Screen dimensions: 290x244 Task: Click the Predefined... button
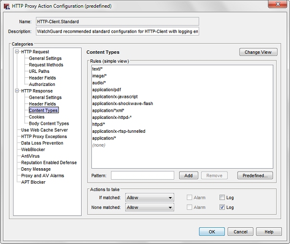[255, 175]
